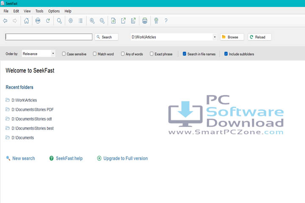The image size is (305, 203).
Task: Open the File menu
Action: (x=6, y=11)
